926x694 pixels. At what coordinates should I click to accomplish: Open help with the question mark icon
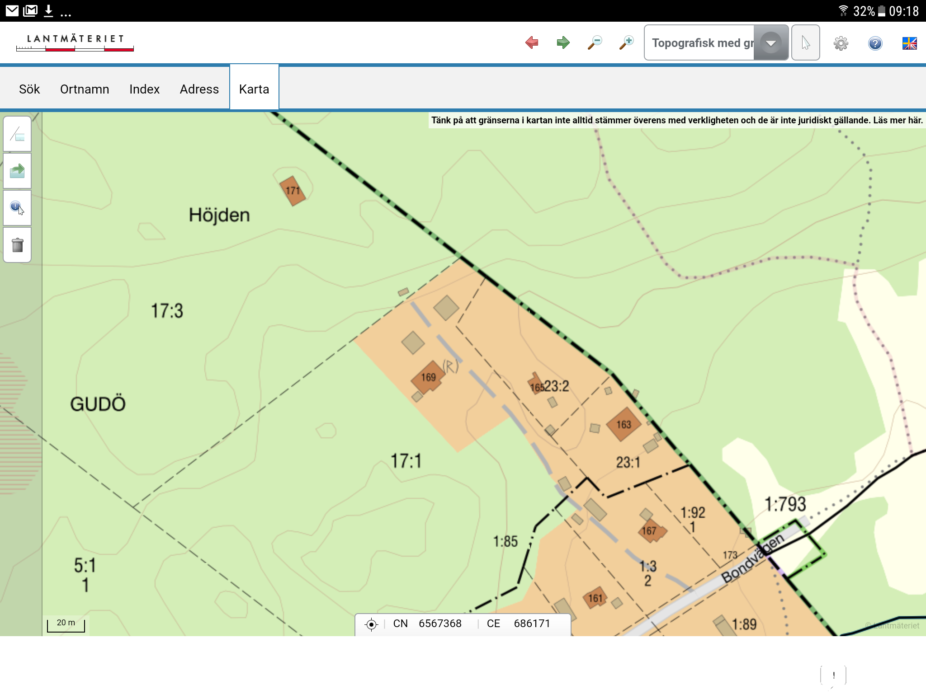(875, 43)
